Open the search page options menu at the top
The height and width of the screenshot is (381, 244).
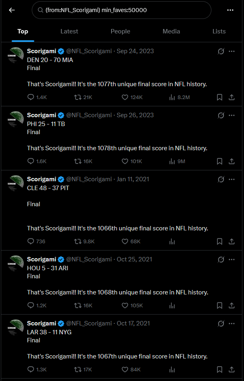[231, 10]
